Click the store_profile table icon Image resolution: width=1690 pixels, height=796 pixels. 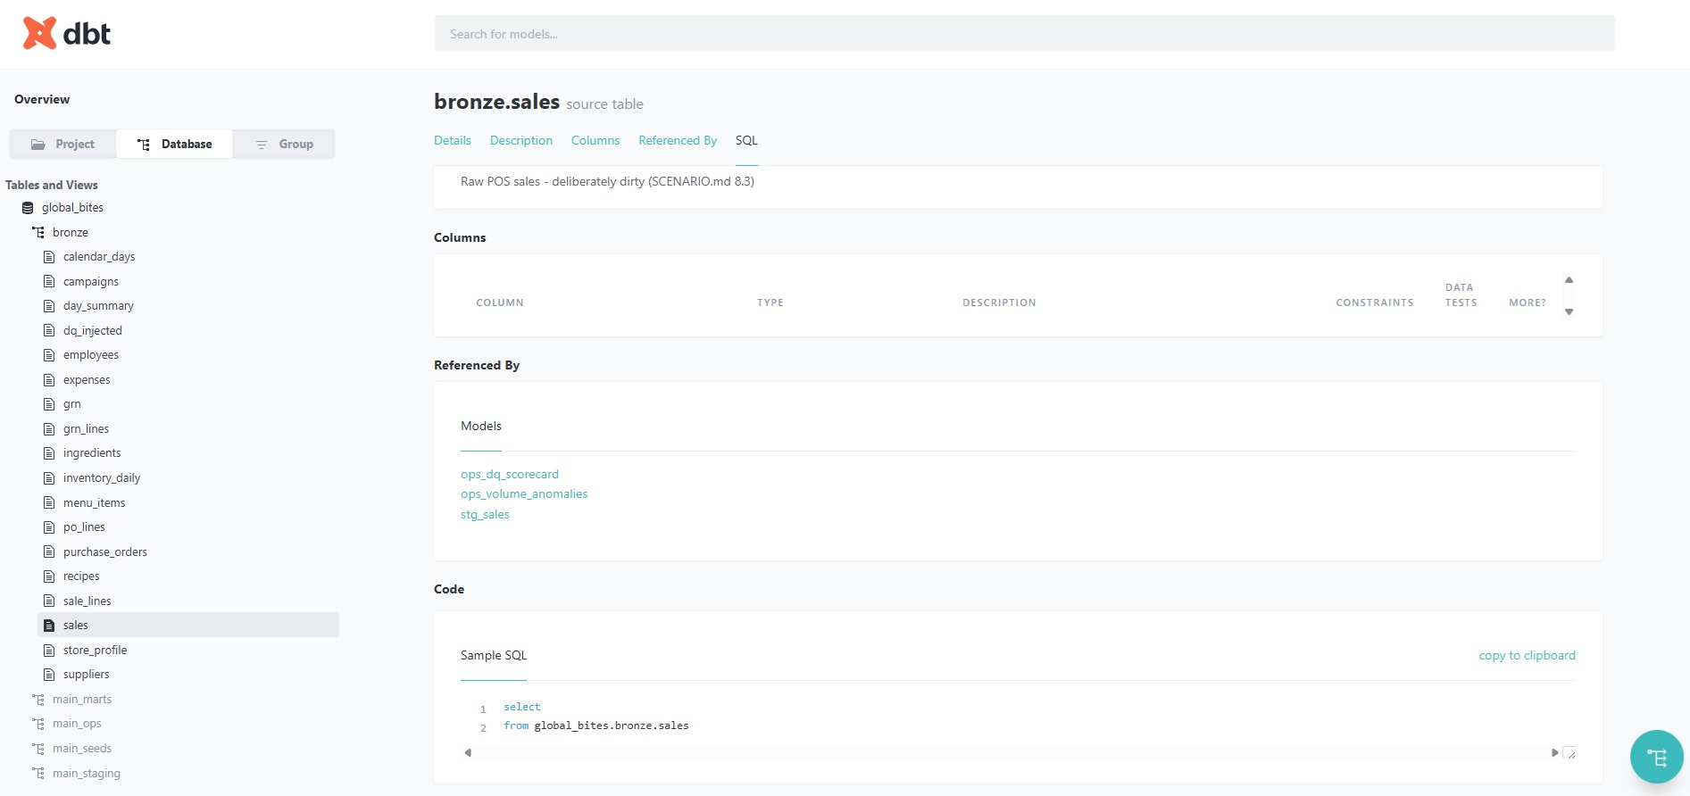[x=49, y=651]
